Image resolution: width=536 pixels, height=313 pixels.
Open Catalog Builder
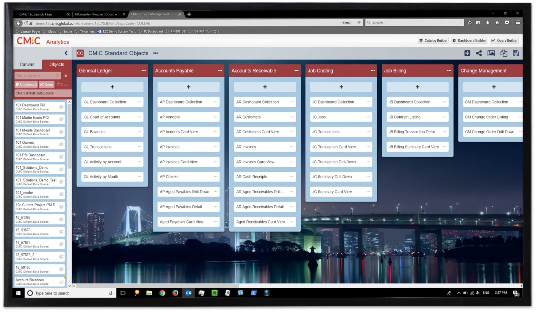pyautogui.click(x=433, y=41)
